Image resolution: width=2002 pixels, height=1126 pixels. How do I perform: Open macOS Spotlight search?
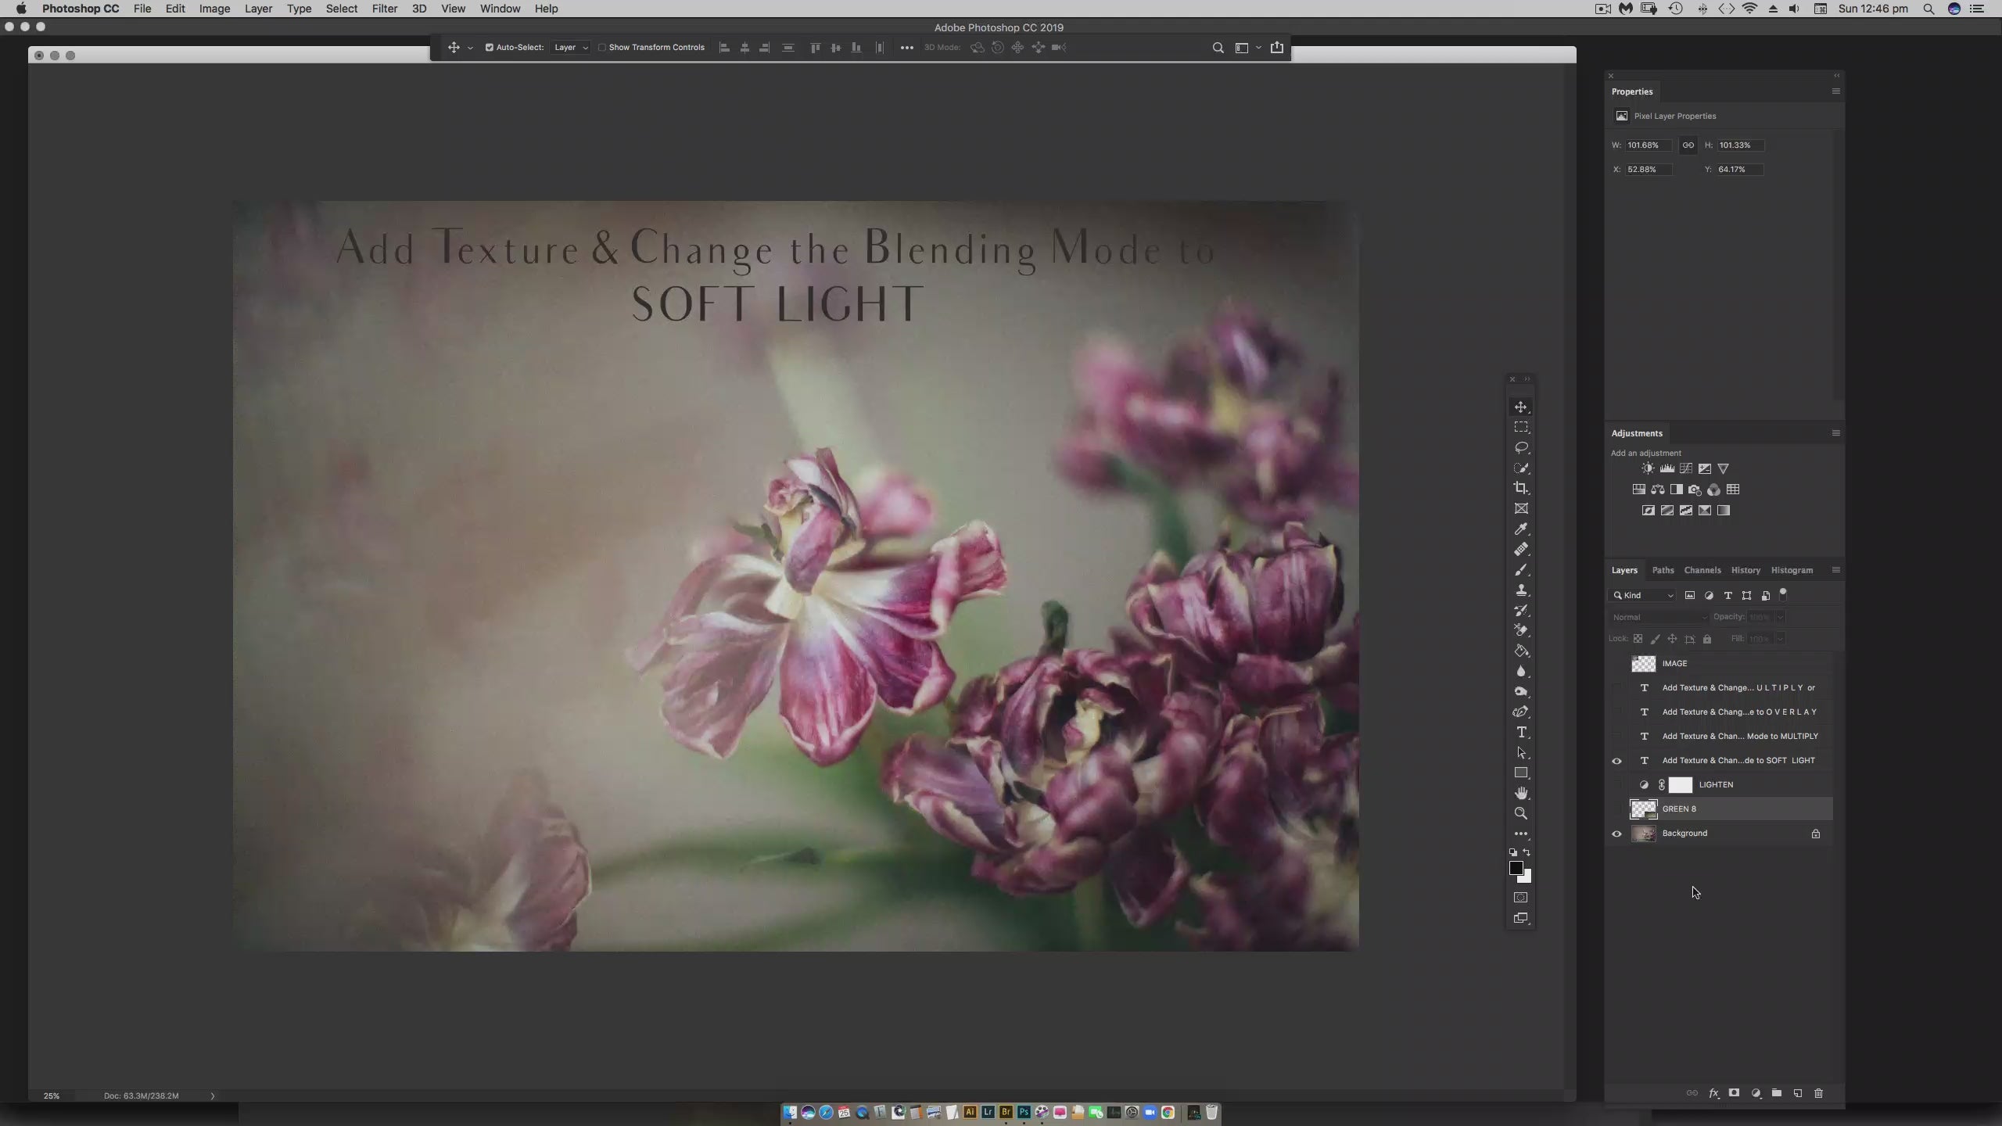coord(1928,9)
